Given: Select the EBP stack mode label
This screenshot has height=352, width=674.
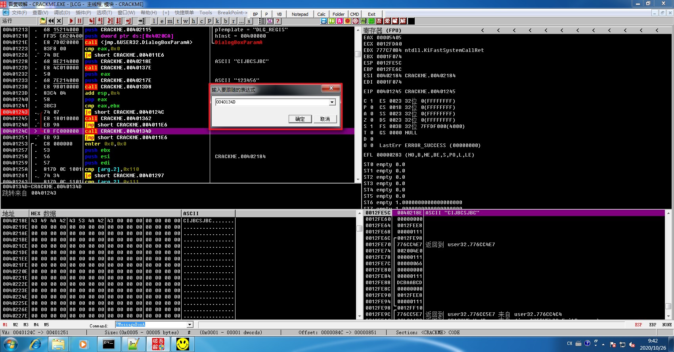Looking at the screenshot, I should click(653, 325).
